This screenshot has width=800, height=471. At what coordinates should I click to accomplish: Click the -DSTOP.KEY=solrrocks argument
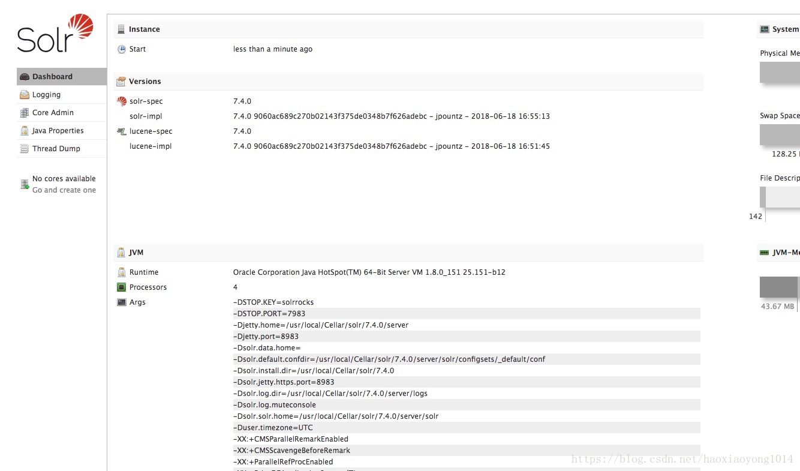click(x=273, y=302)
